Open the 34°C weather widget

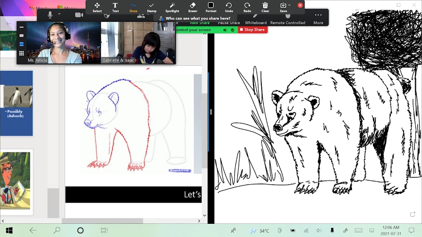click(260, 230)
